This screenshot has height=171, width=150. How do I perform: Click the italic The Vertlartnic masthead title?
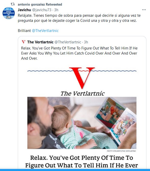82,94
